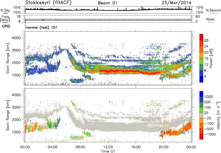Screen dimensions: 221x153
Task: Click the 'Freq. [MHz]' axis label
Action: (5, 19)
